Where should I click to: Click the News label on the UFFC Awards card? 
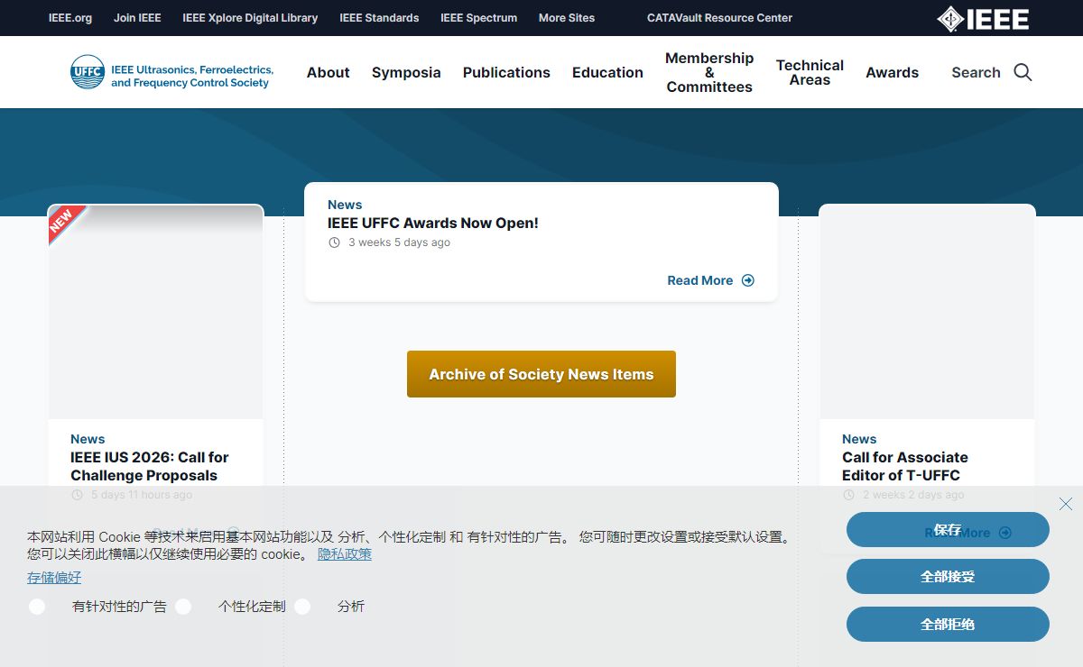coord(345,205)
